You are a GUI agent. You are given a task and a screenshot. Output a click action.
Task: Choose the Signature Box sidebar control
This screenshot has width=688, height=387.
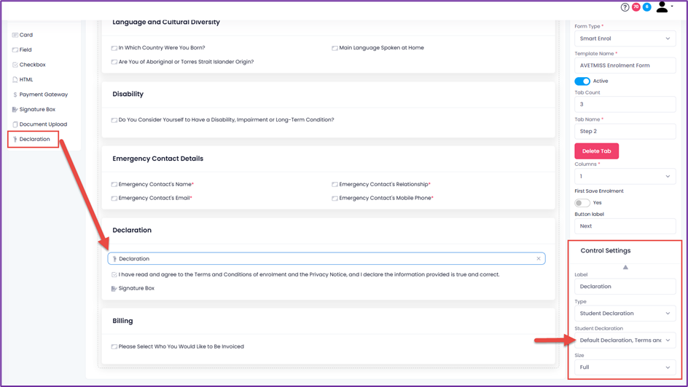(37, 109)
